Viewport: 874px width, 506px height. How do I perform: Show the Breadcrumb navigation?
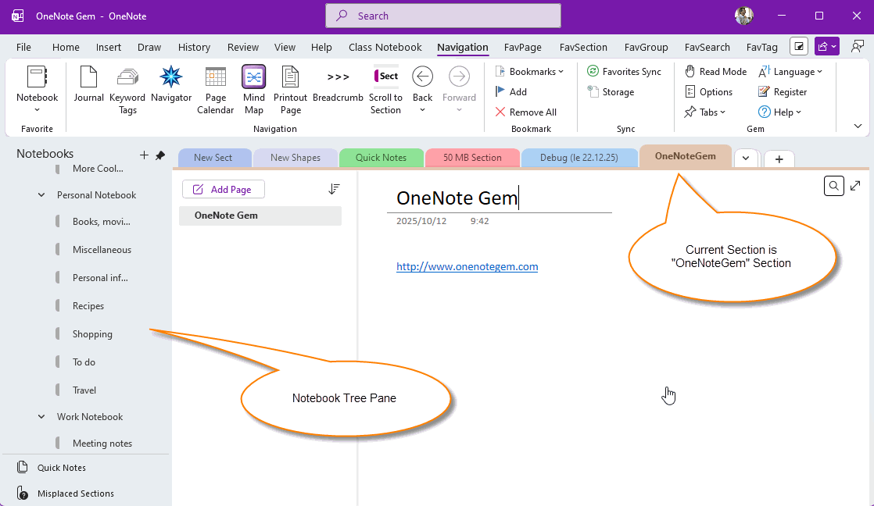pos(338,84)
